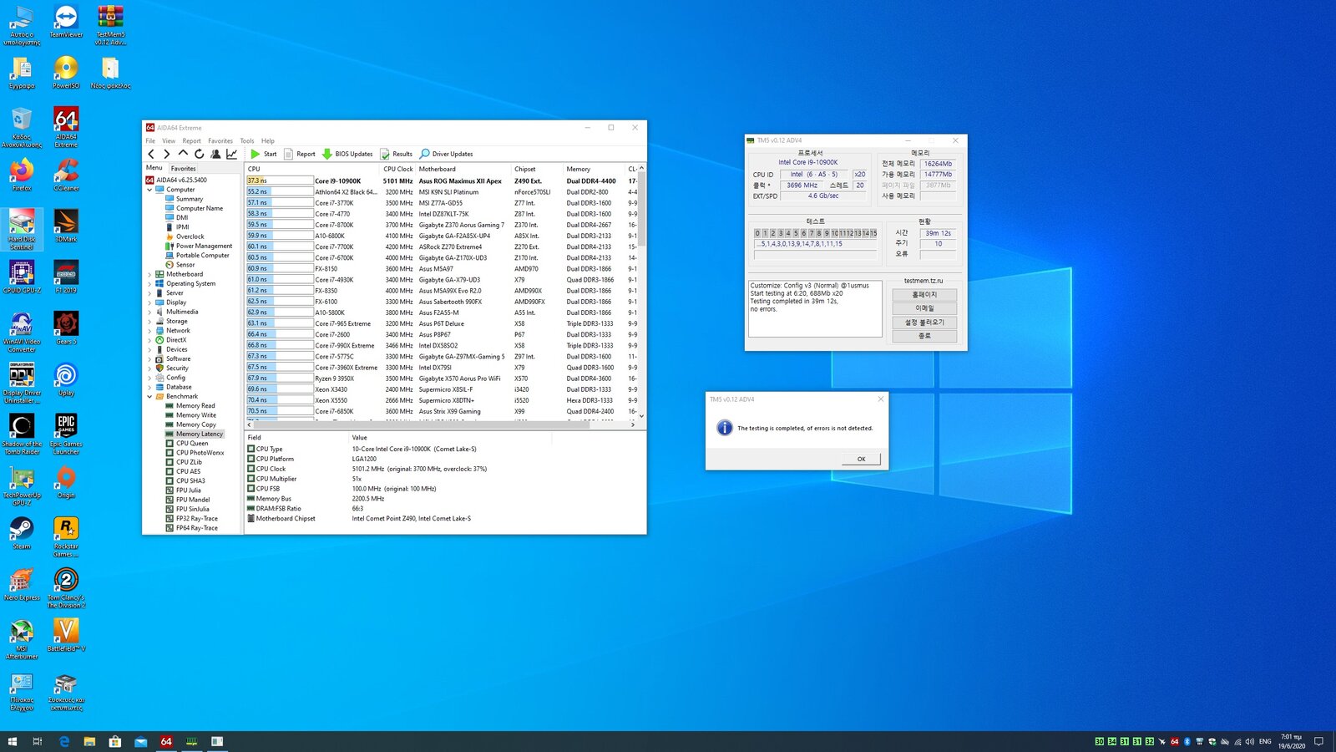Image resolution: width=1336 pixels, height=752 pixels.
Task: Open the Favorites menu in AIDA64
Action: pos(220,140)
